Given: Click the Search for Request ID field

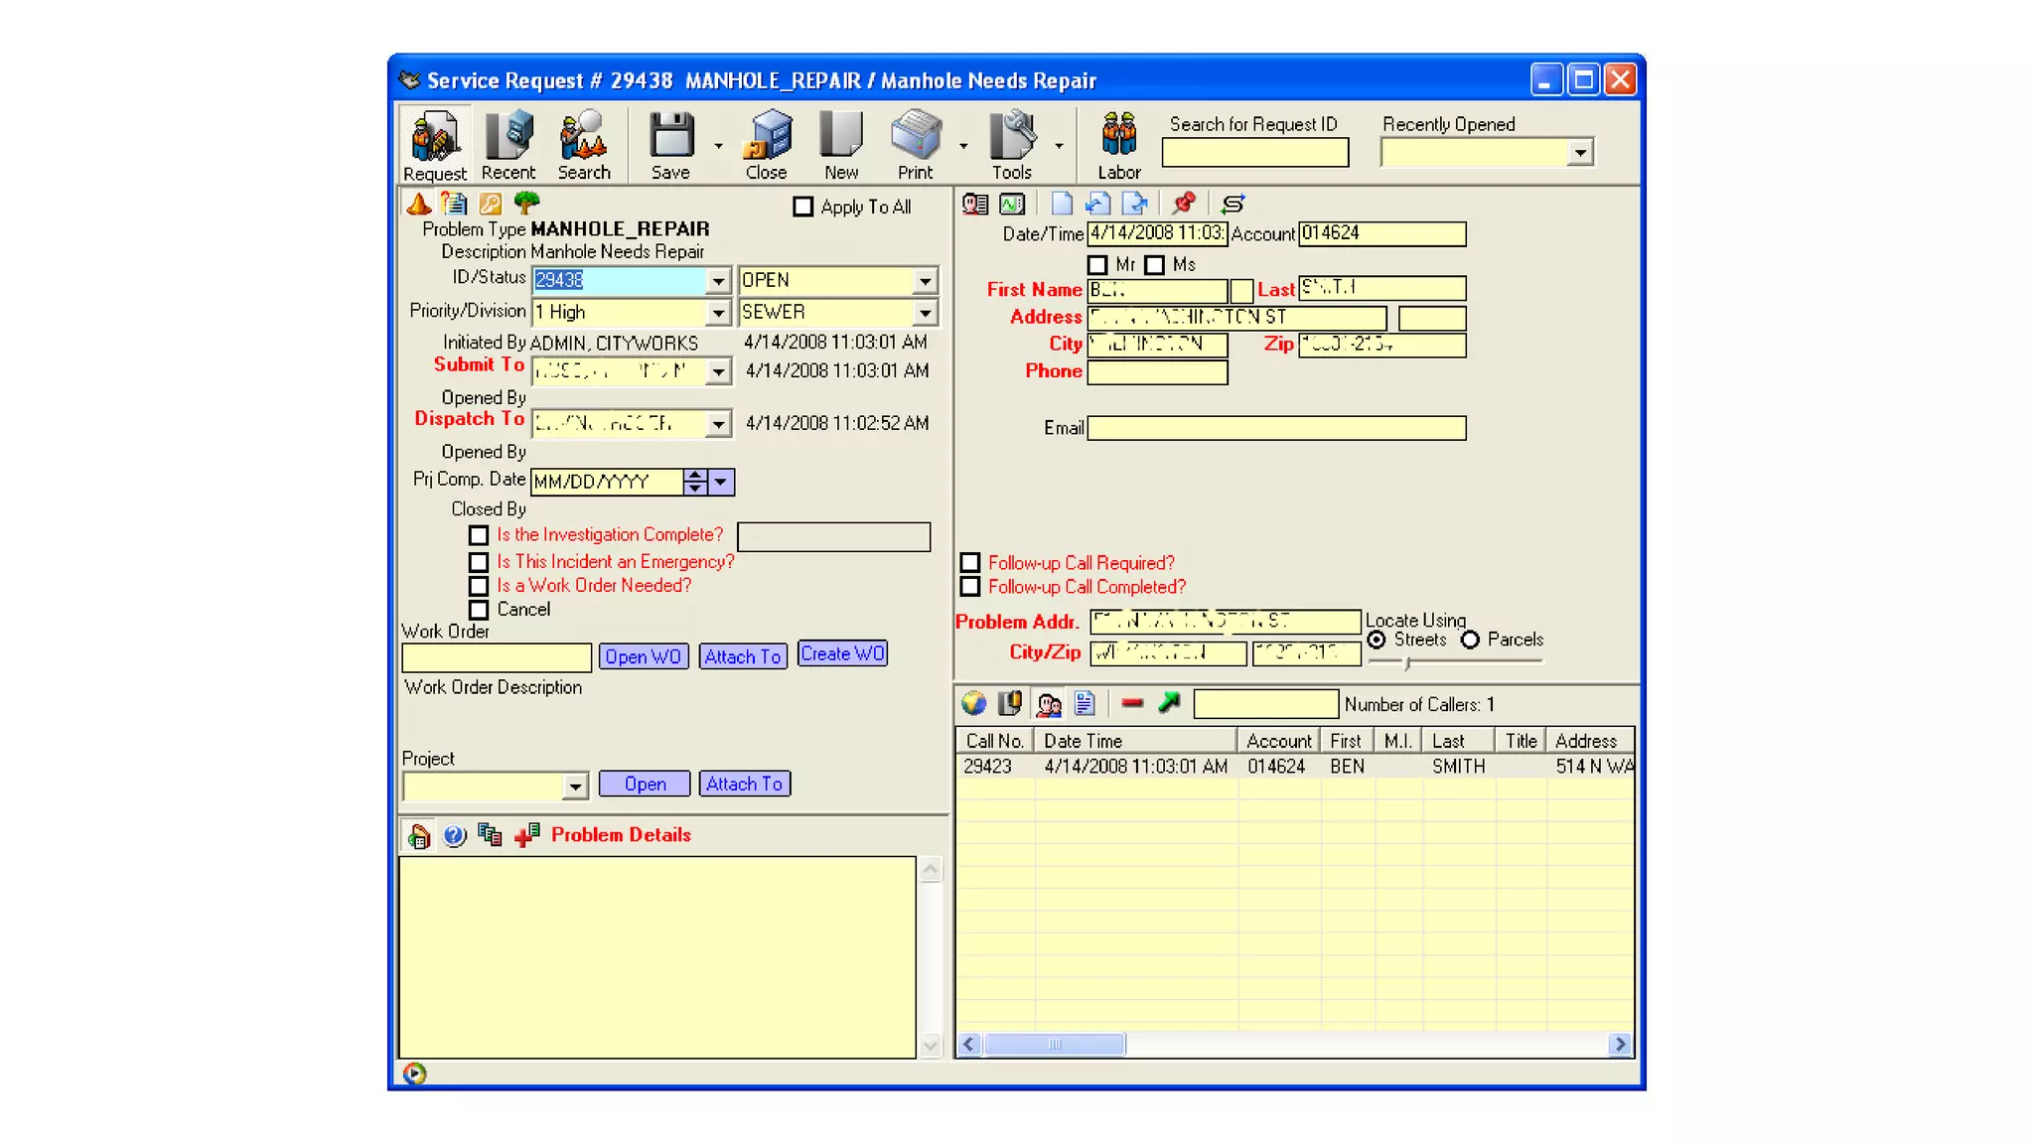Looking at the screenshot, I should click(1254, 153).
